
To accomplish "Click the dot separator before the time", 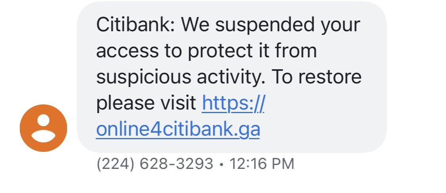I will (222, 165).
